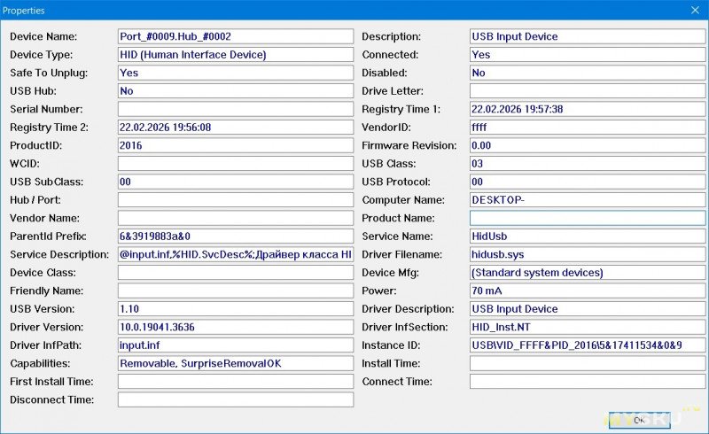Click the Service Description field

(235, 254)
